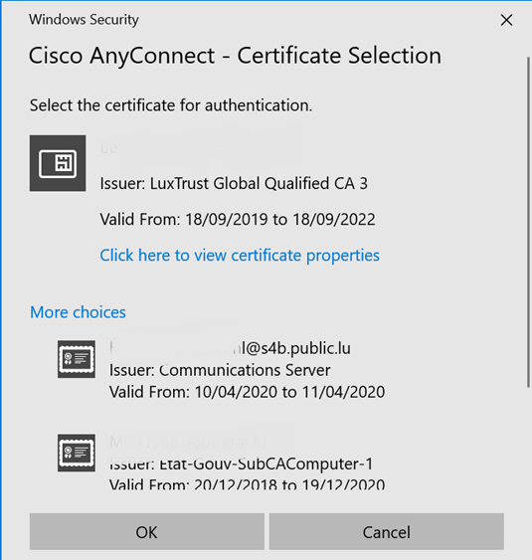Open the view certificate properties link
The image size is (532, 560).
[x=240, y=256]
